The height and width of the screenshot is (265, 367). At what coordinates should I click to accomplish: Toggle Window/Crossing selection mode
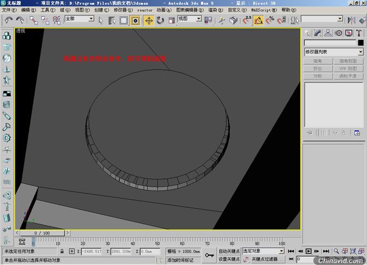[135, 21]
